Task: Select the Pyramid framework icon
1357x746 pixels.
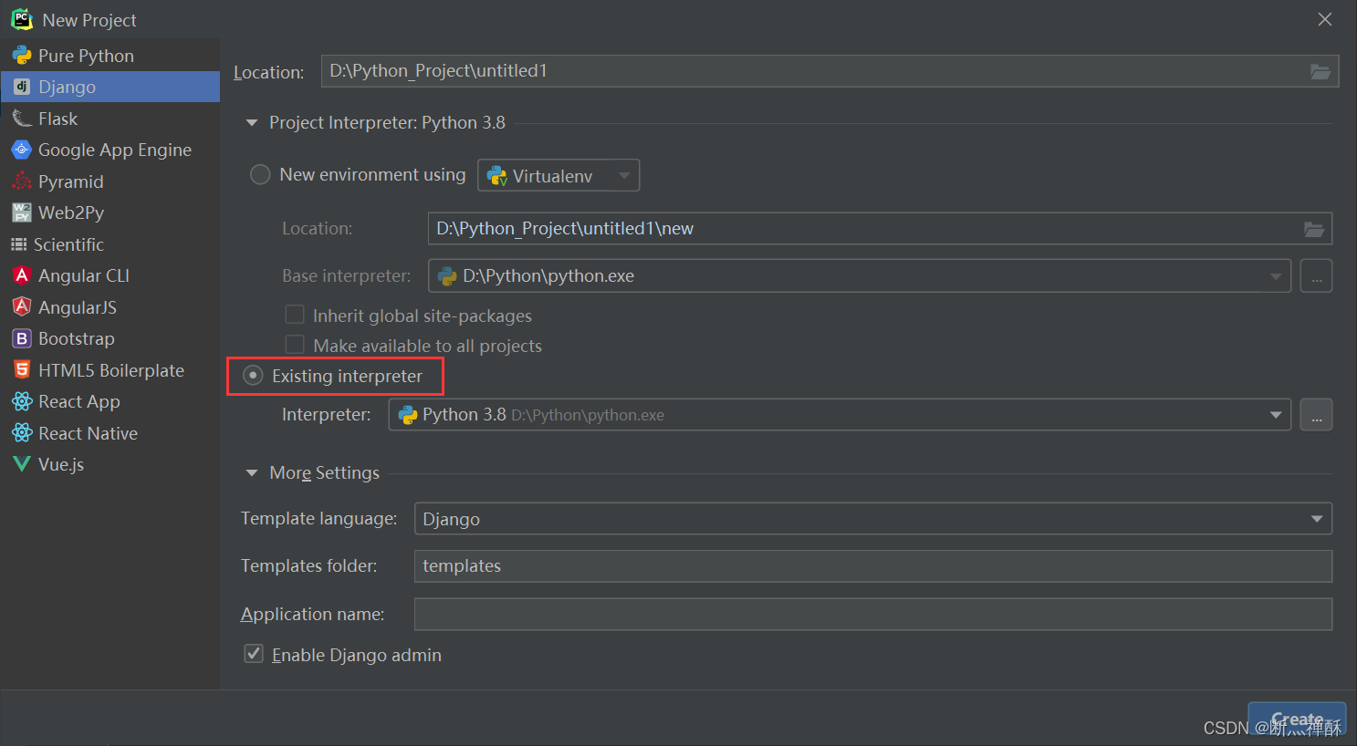Action: coord(22,181)
